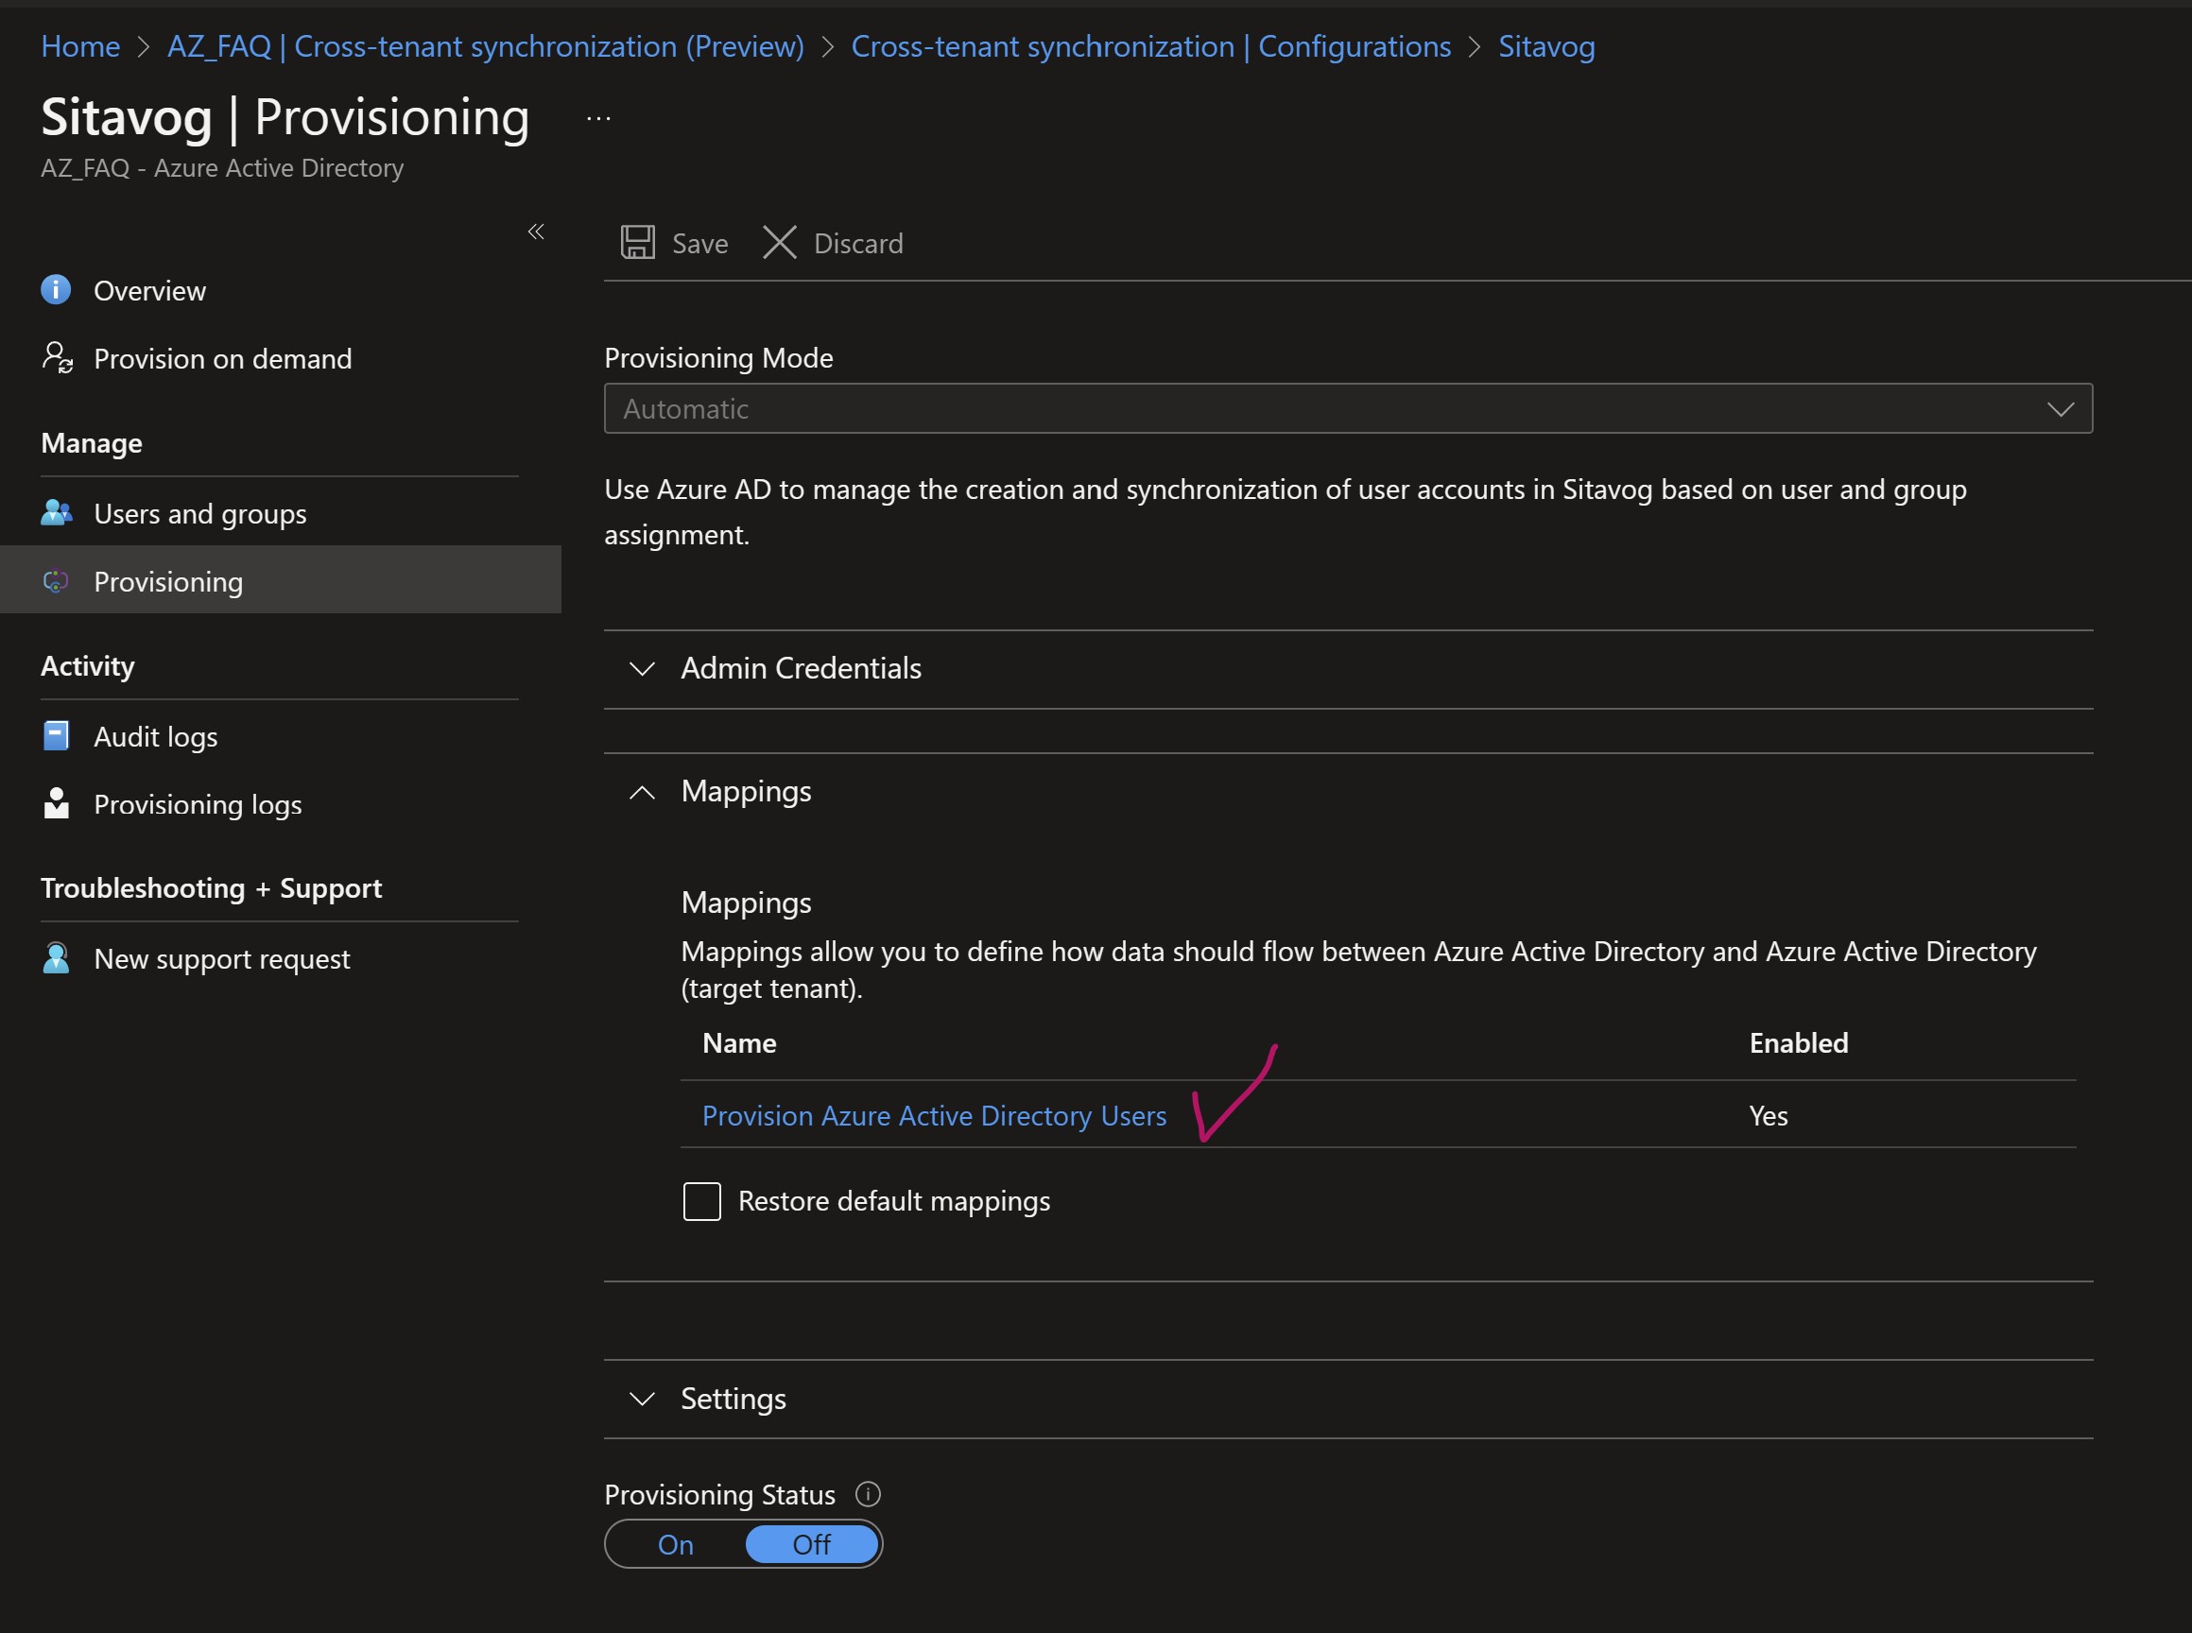Go to Home breadcrumb link
Screen dimensions: 2192x1633
pos(80,45)
